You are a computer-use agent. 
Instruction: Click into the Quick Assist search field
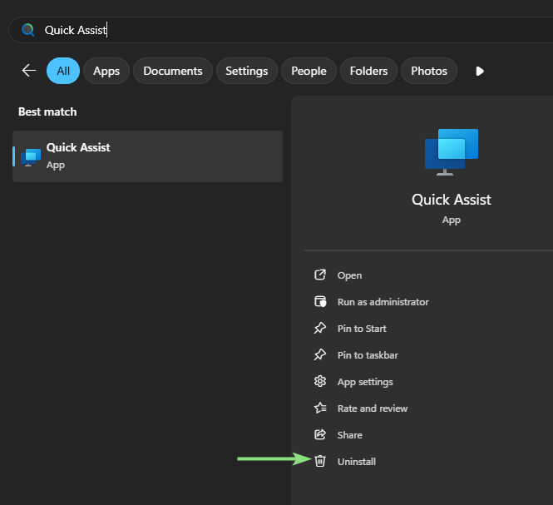point(282,30)
